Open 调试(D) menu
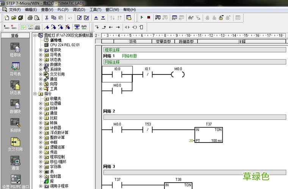This screenshot has height=189, width=288. 79,10
